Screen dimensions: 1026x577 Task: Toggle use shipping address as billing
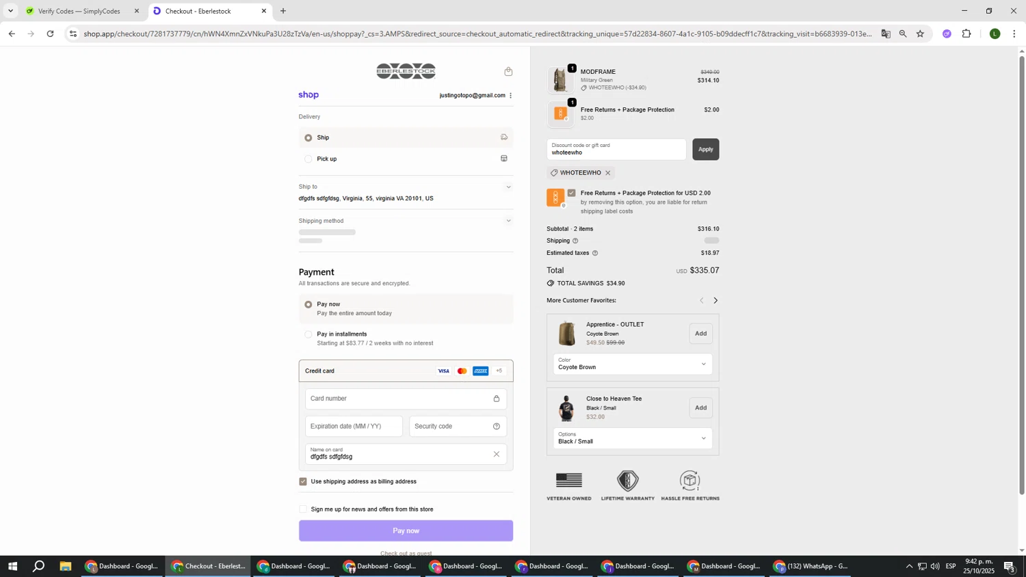point(303,481)
